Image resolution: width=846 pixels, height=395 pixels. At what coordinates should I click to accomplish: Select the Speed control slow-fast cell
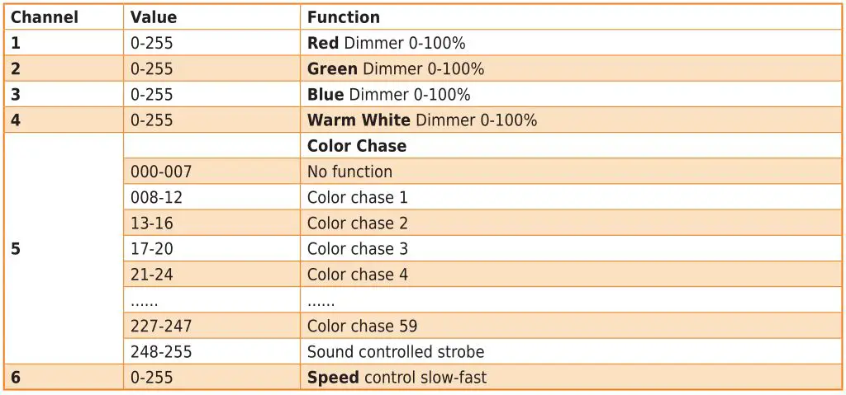(397, 378)
